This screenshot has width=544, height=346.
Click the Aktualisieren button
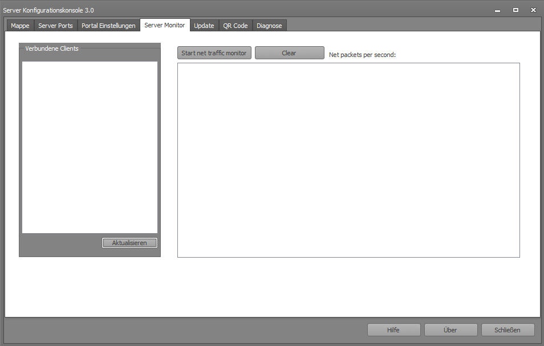129,243
